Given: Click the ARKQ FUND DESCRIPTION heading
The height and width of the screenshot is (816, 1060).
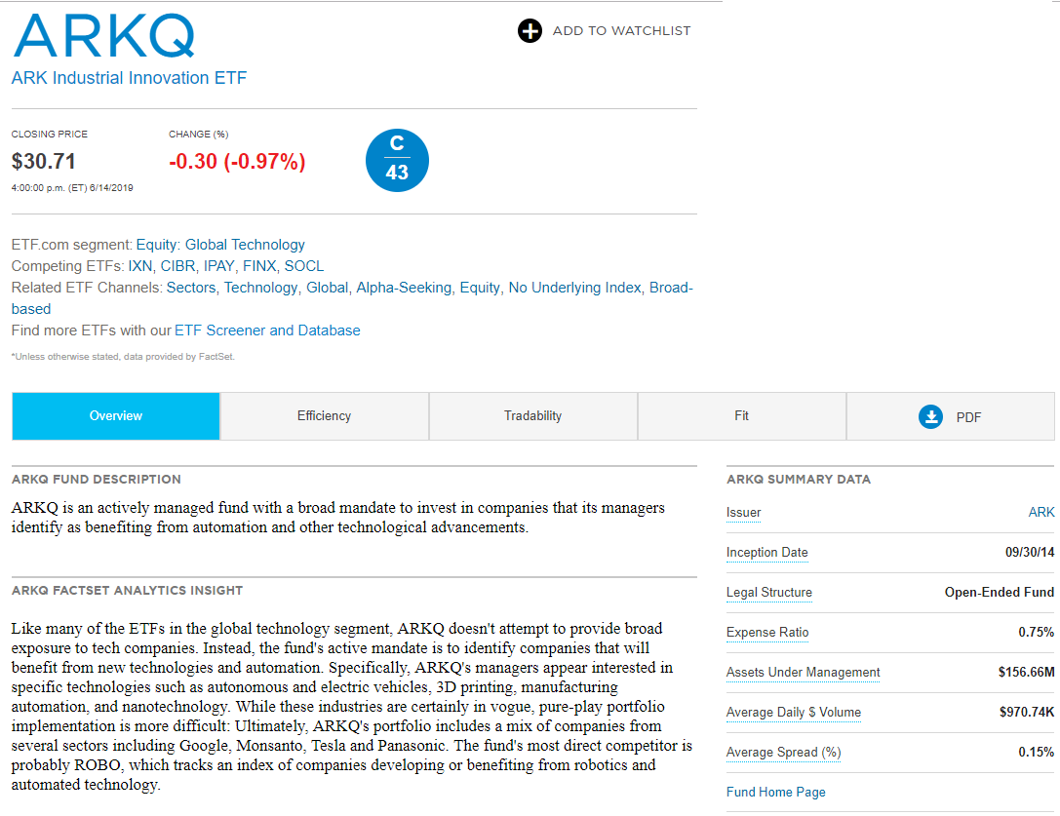Looking at the screenshot, I should [x=96, y=480].
